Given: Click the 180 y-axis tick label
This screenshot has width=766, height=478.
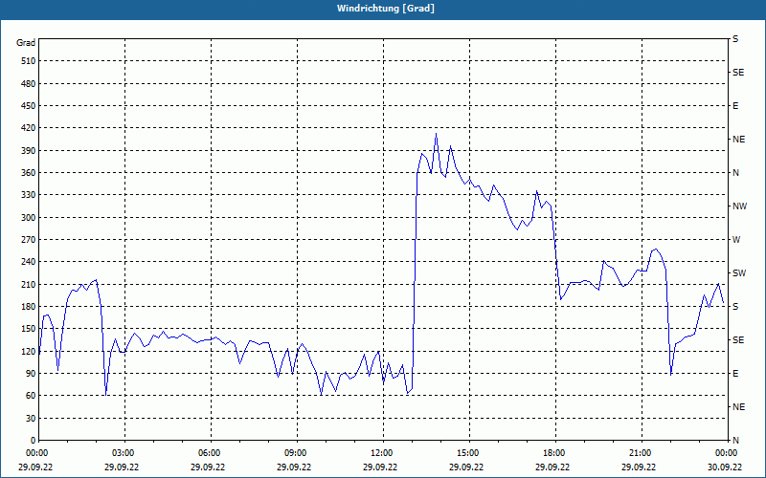Looking at the screenshot, I should point(29,307).
